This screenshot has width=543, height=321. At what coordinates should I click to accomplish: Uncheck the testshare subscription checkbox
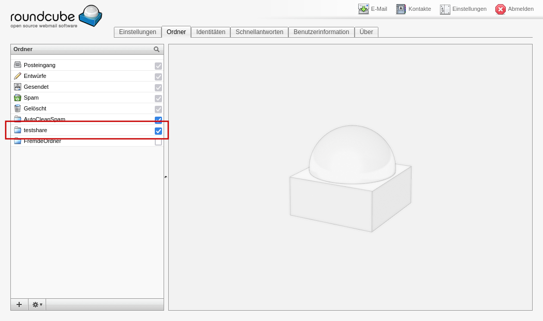[x=158, y=131]
